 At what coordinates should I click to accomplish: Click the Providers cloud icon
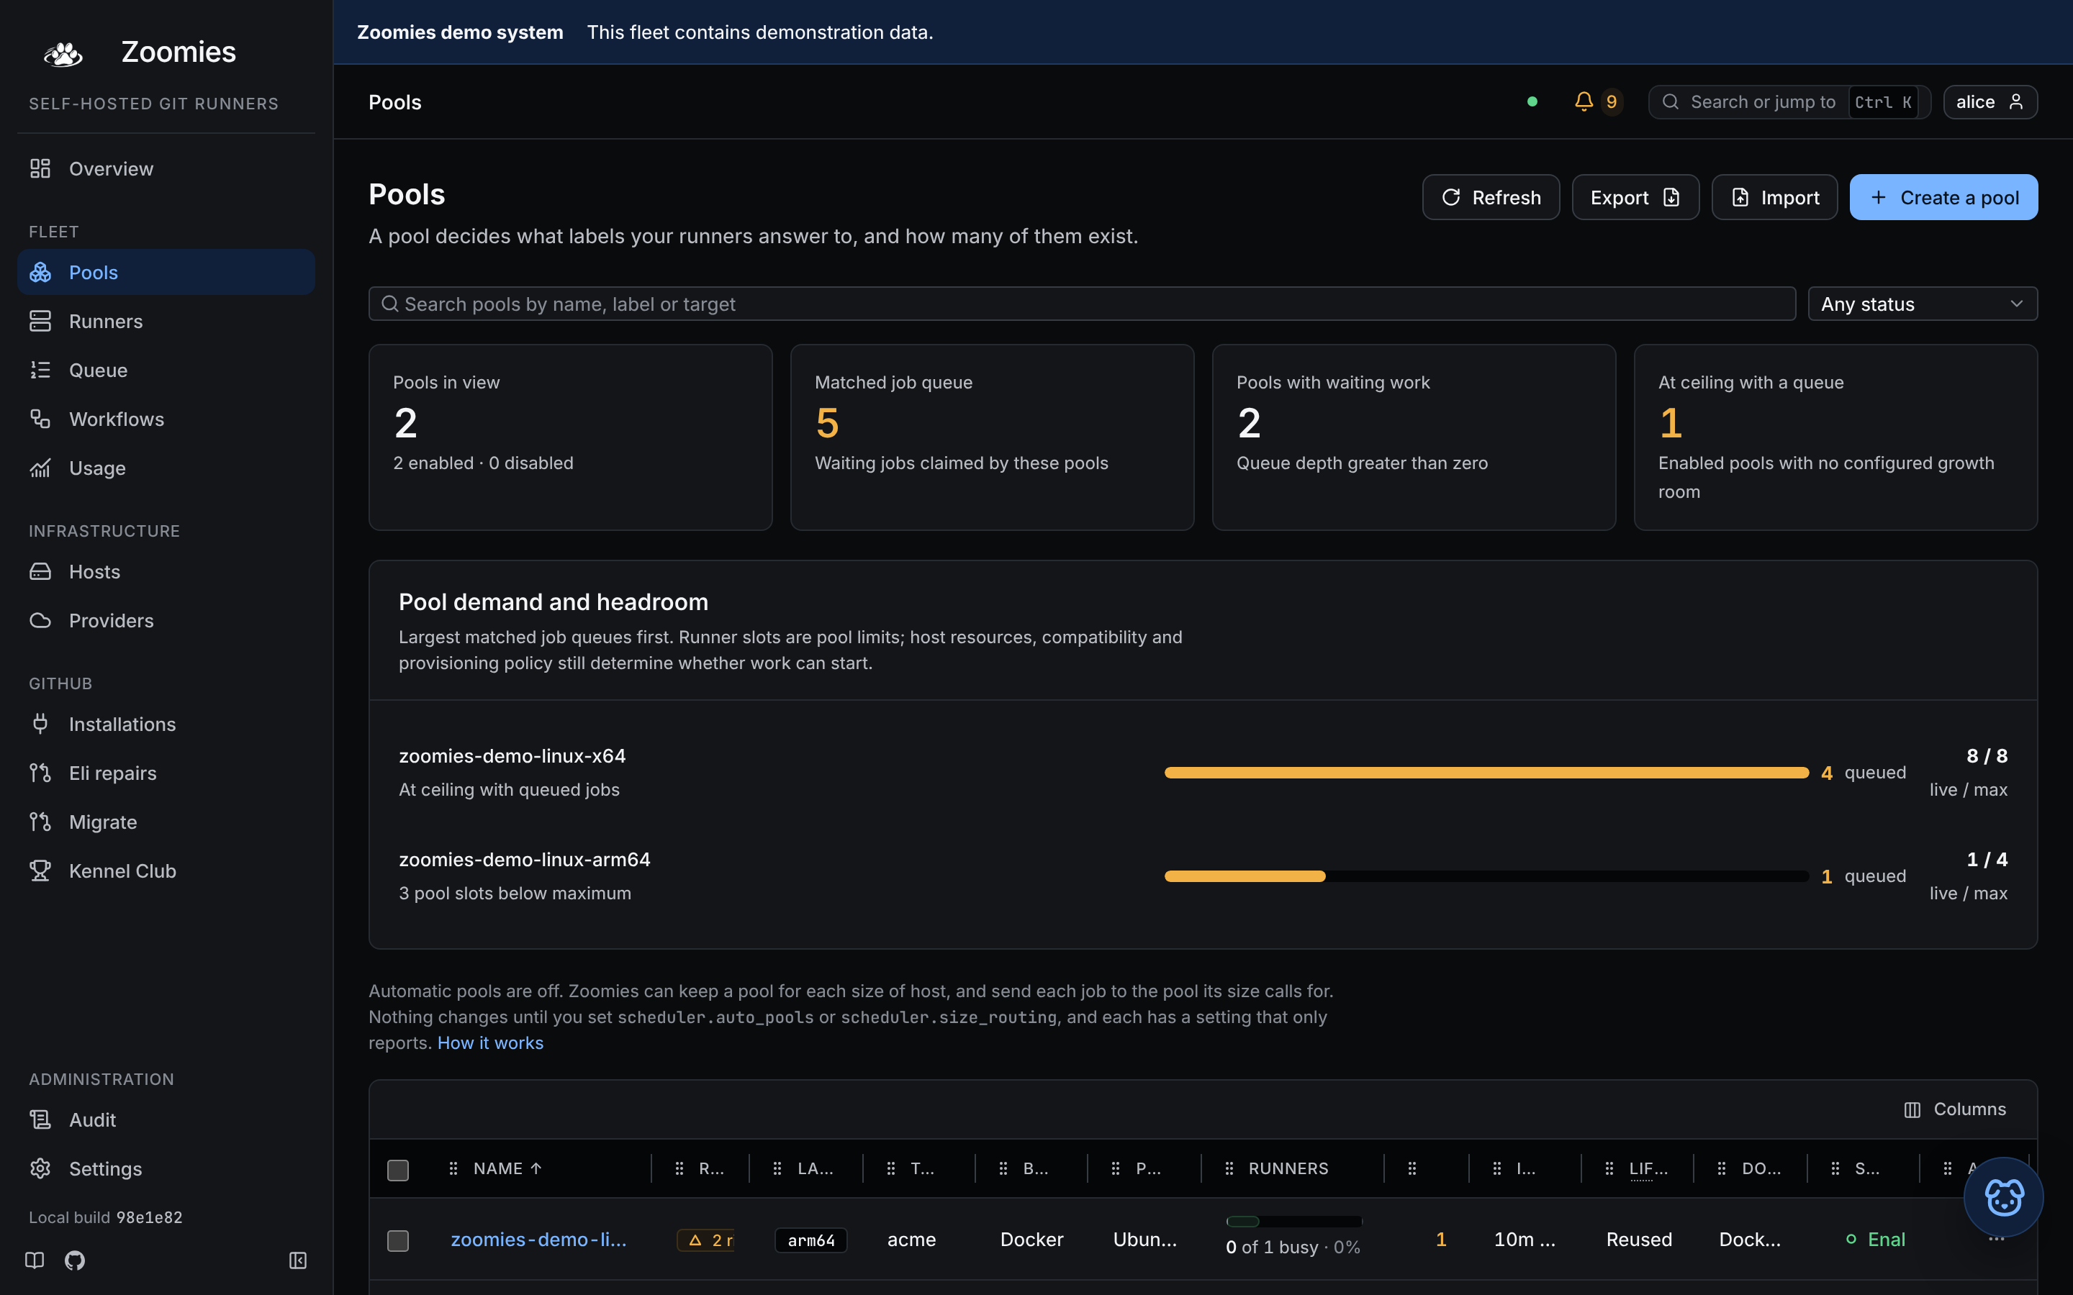(x=40, y=620)
